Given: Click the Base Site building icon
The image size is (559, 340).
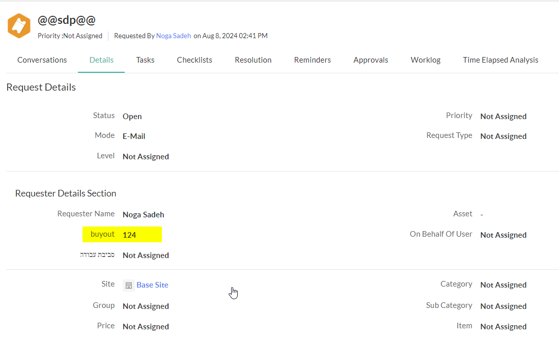Looking at the screenshot, I should pos(129,286).
